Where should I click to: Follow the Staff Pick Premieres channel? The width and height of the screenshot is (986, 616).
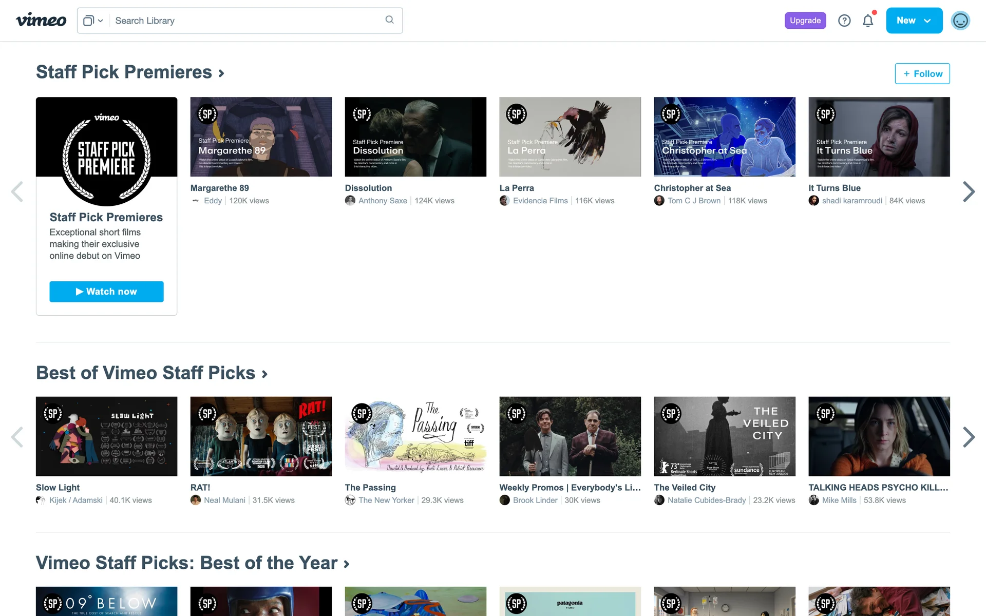(922, 73)
